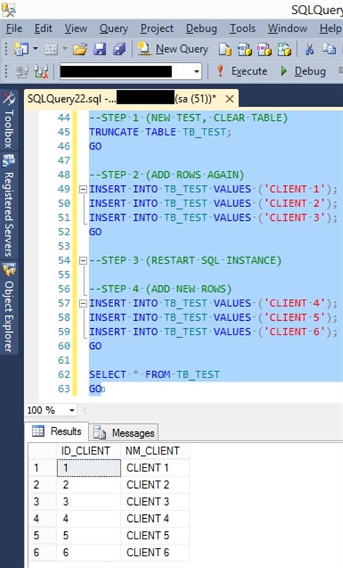This screenshot has width=343, height=568.
Task: Click the select-all corner of results grid
Action: pos(42,451)
